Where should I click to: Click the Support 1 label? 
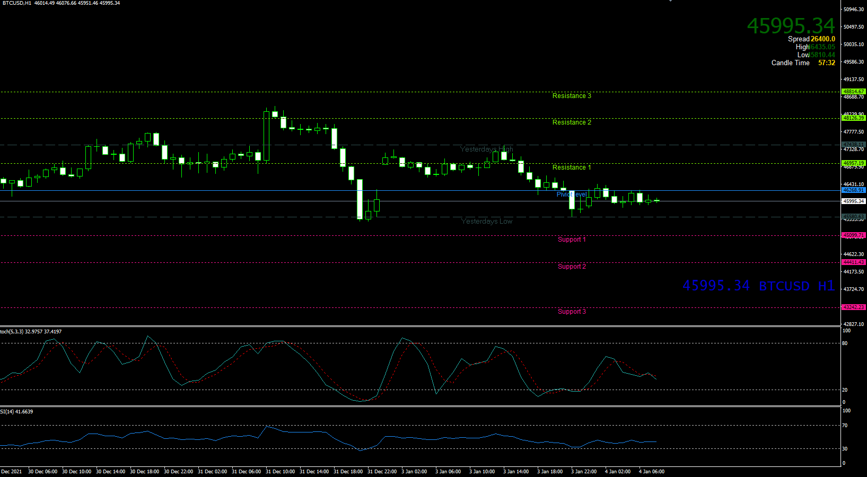(x=571, y=240)
